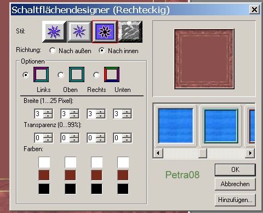
Task: Pick the white swatch under Links
Action: tap(44, 162)
